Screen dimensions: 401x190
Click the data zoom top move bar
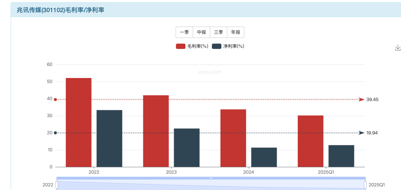211,178
